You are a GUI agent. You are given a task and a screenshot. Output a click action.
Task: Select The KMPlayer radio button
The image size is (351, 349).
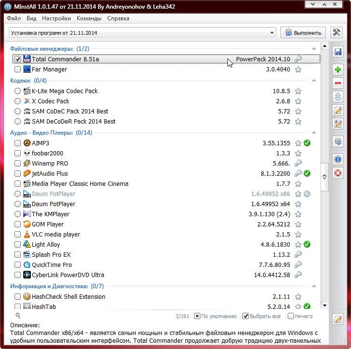pos(17,214)
